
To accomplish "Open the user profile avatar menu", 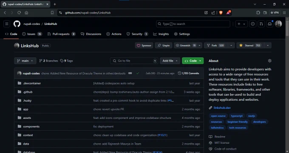I will 278,24.
